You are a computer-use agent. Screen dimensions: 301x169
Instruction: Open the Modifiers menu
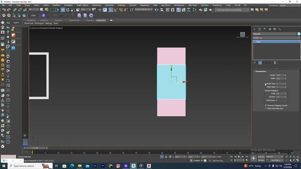coord(56,5)
